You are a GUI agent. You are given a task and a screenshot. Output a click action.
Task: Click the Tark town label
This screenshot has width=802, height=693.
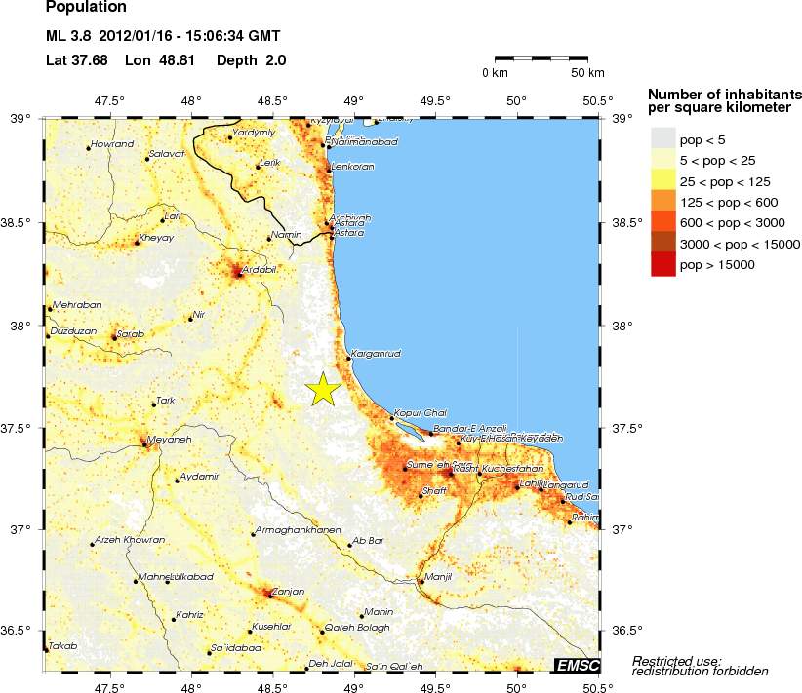166,401
